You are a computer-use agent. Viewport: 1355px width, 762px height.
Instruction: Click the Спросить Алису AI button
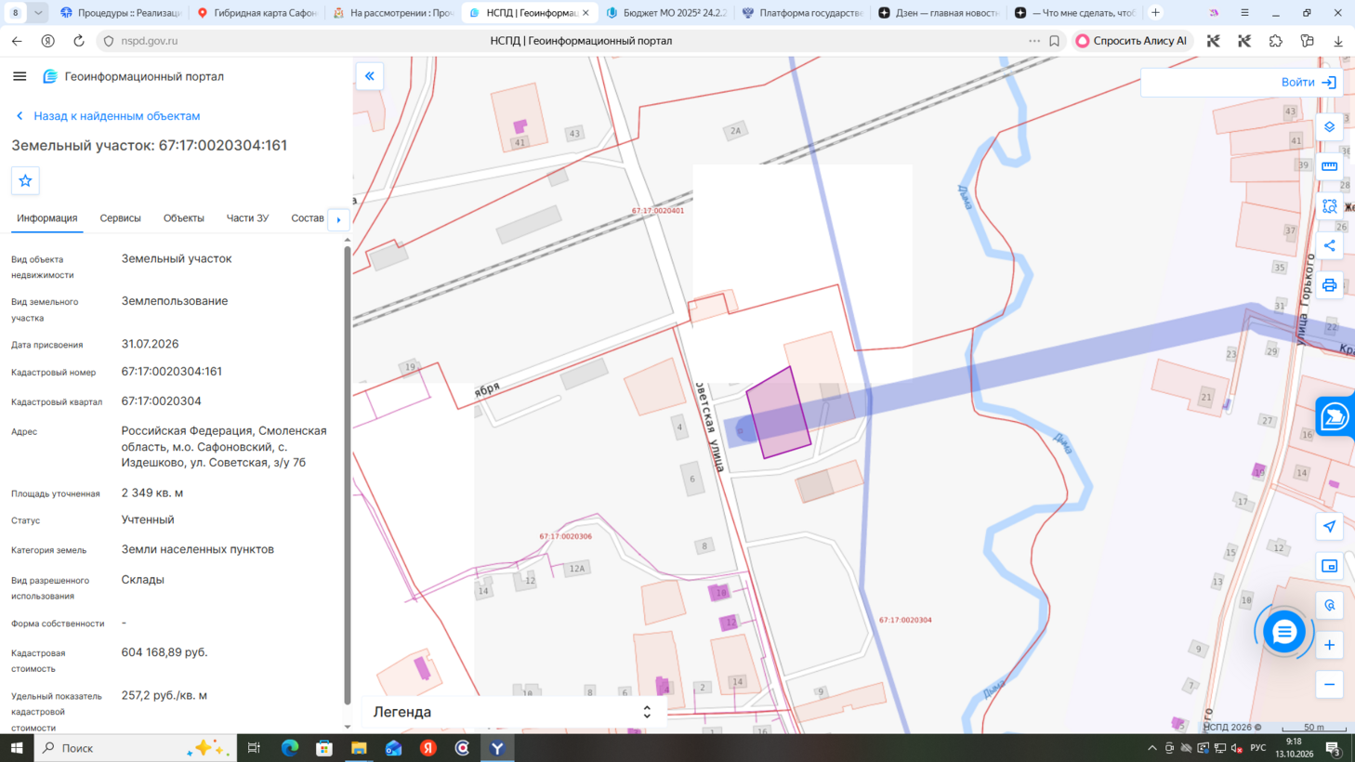pyautogui.click(x=1133, y=41)
